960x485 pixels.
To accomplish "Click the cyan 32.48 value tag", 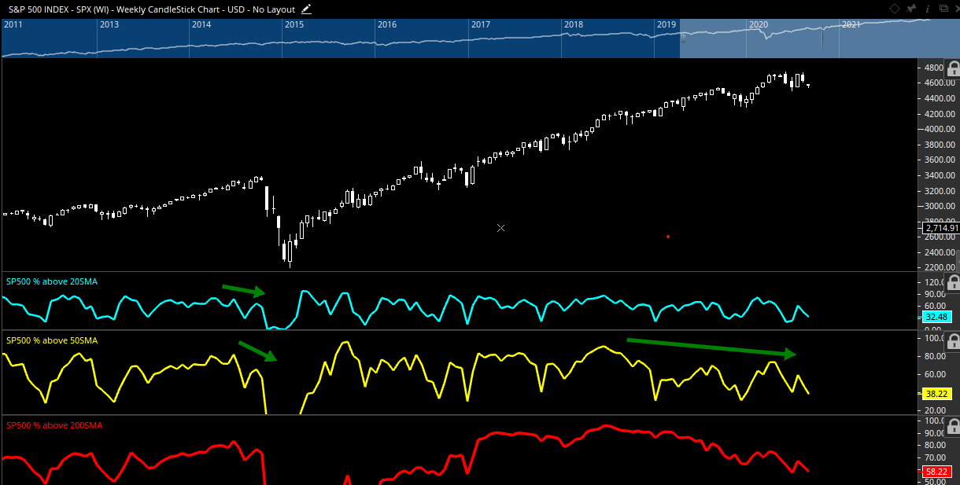I will pos(936,318).
